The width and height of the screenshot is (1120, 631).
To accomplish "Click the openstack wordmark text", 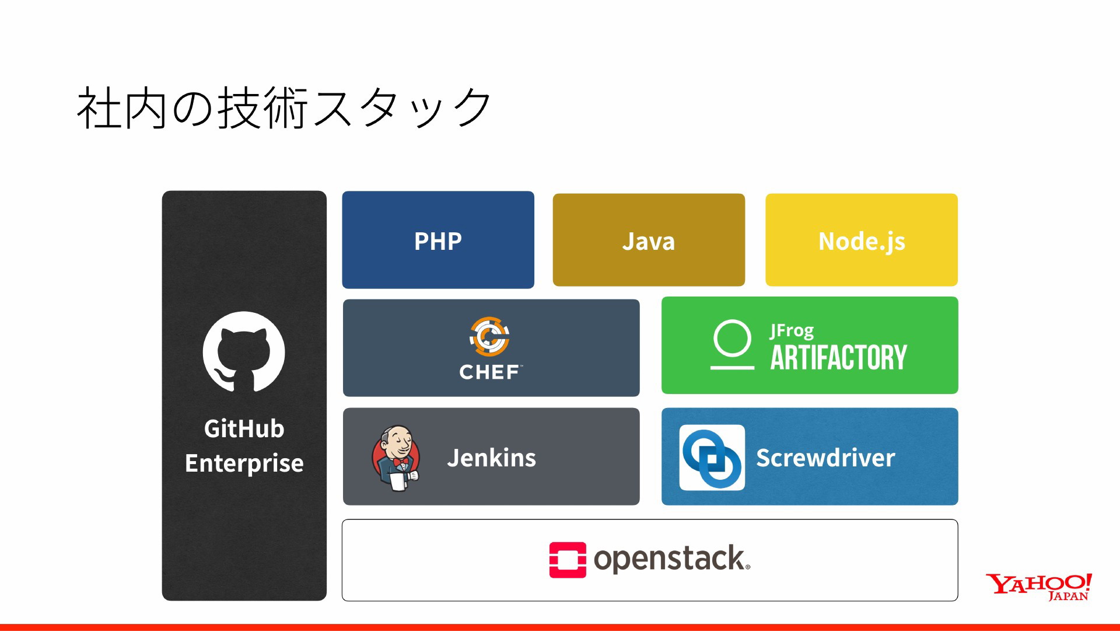I will click(x=672, y=559).
